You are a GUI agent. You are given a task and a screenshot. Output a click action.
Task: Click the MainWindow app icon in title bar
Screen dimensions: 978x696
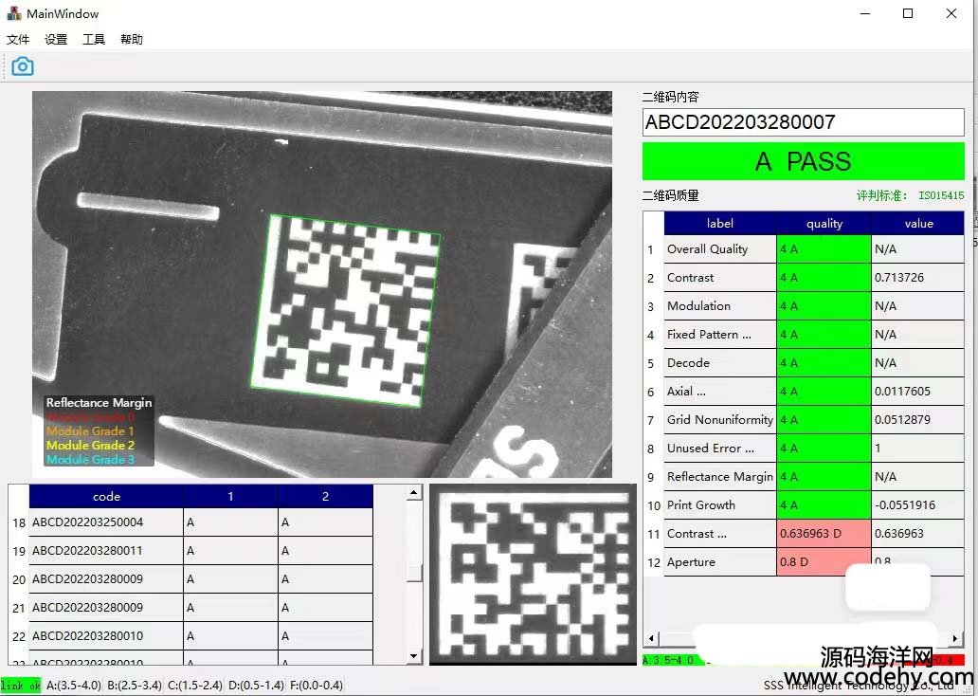click(x=13, y=13)
